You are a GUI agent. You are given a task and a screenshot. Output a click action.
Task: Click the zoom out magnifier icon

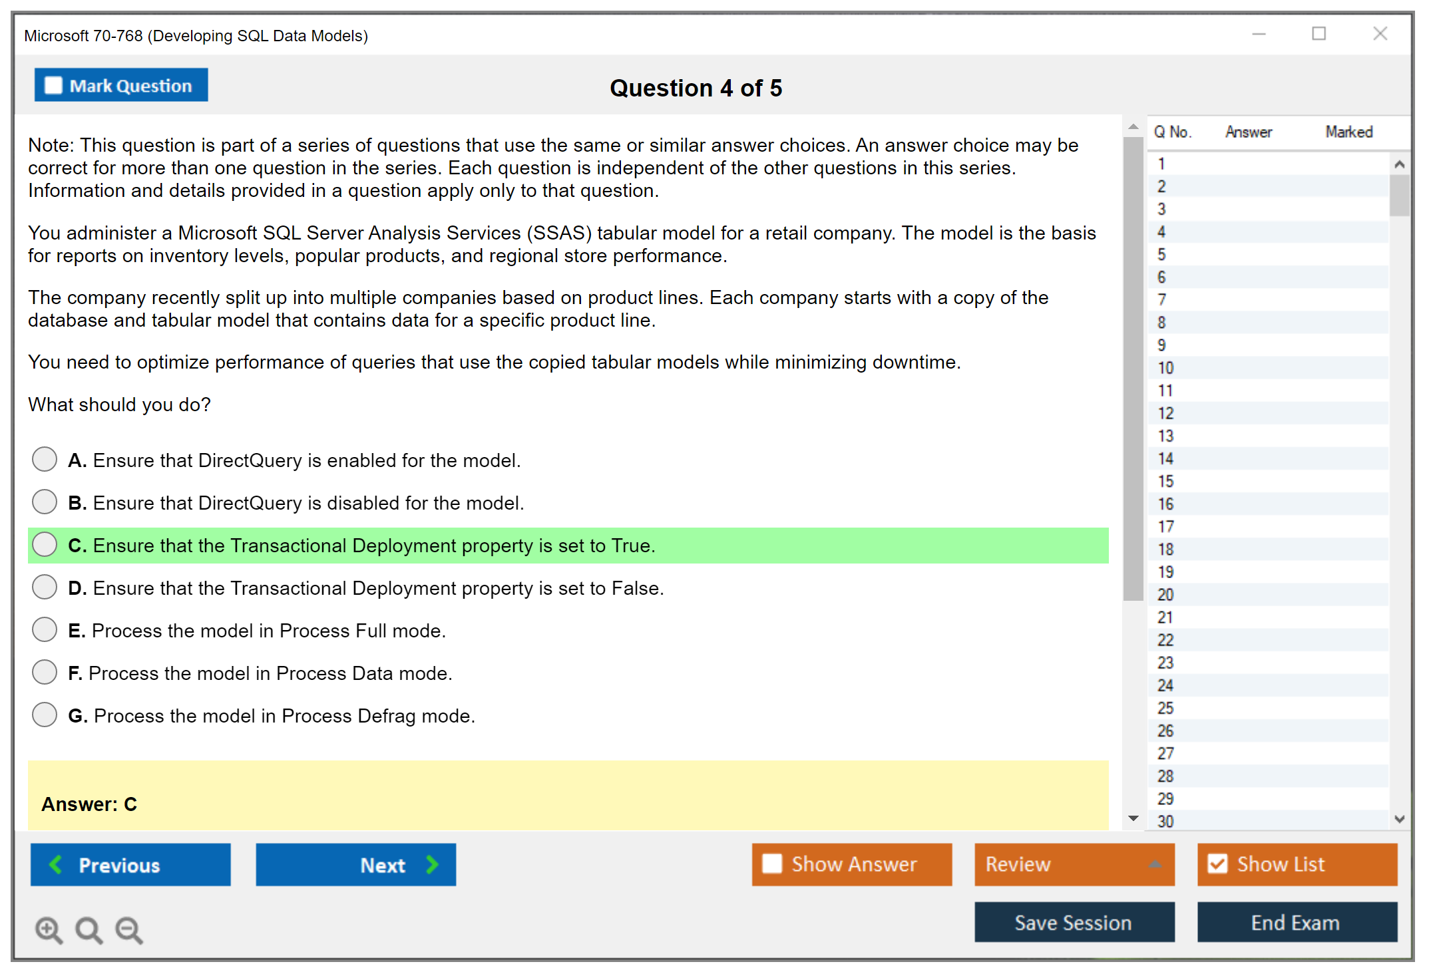coord(128,929)
